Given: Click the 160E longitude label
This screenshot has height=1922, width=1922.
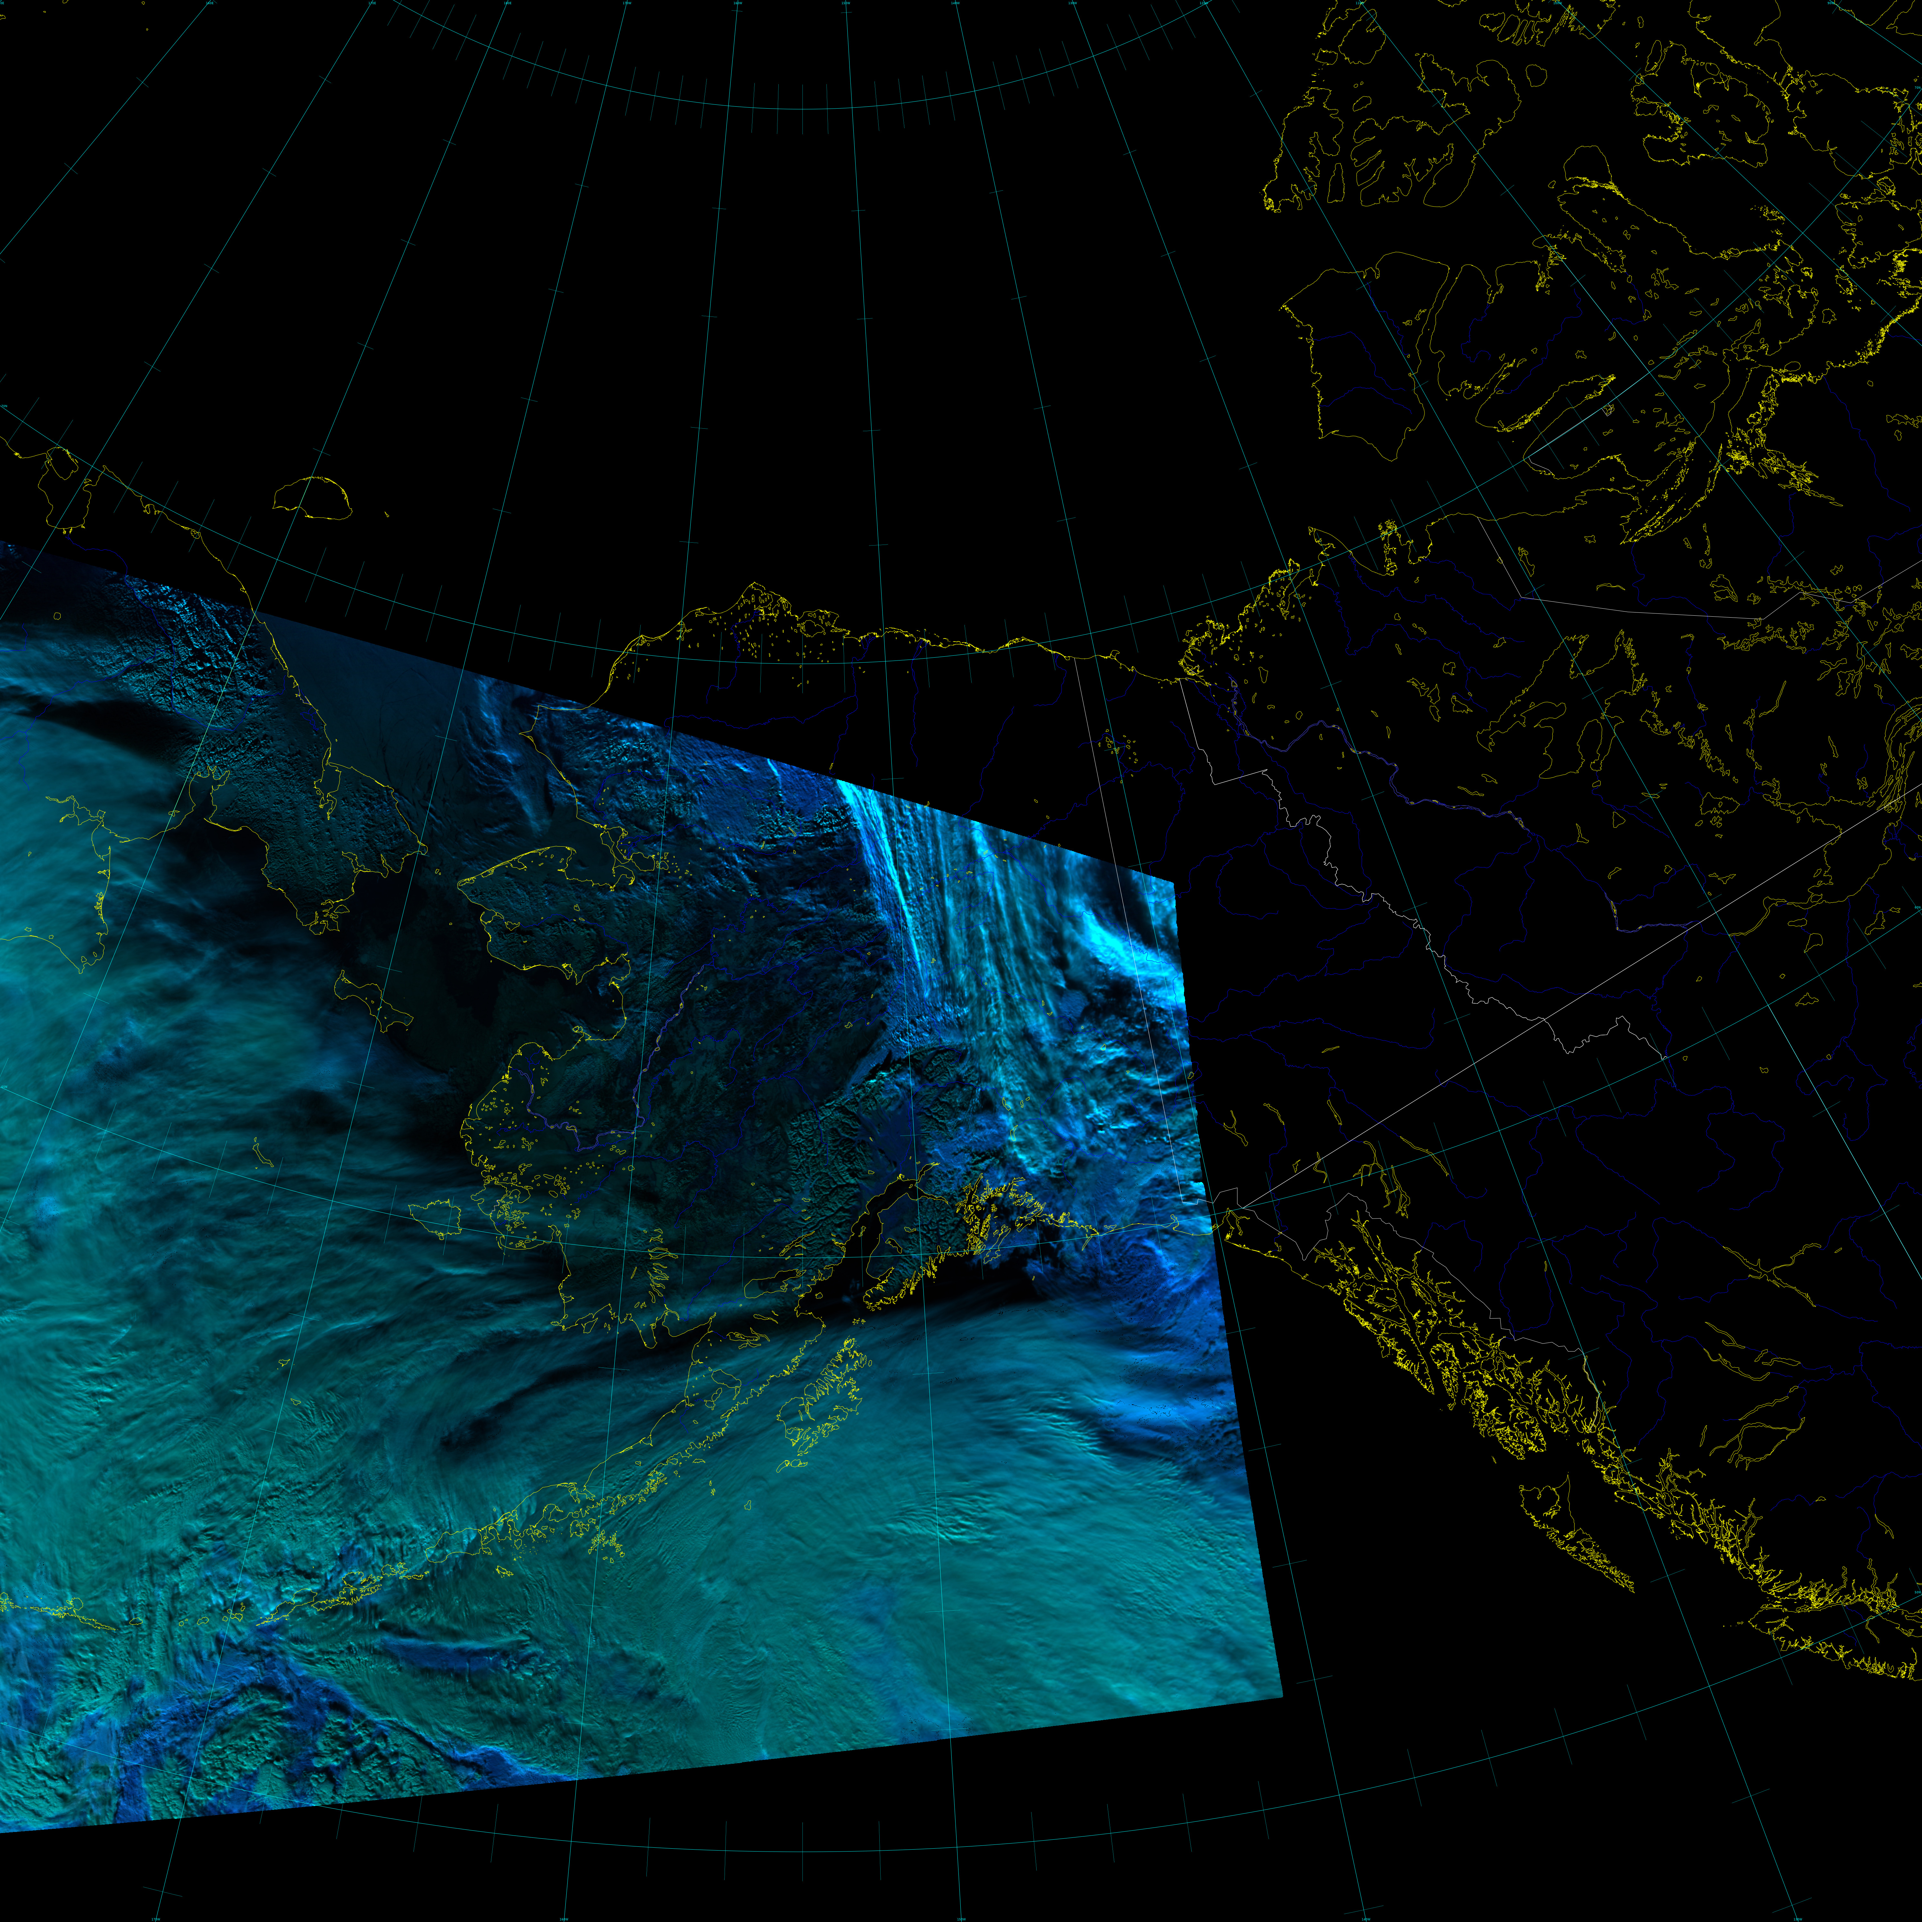Looking at the screenshot, I should coord(210,3).
